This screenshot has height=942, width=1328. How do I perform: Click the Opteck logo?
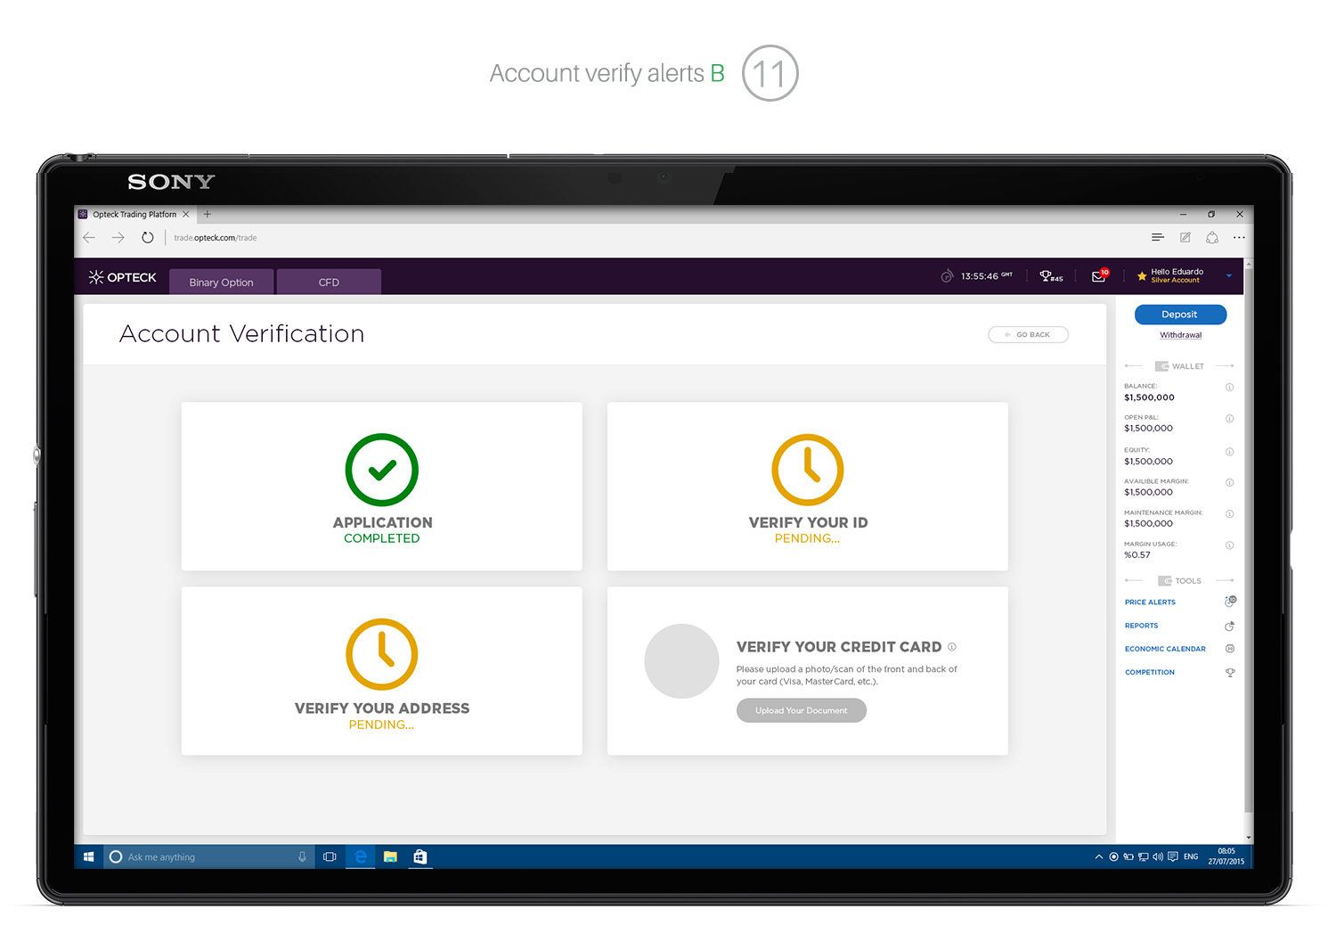[123, 277]
